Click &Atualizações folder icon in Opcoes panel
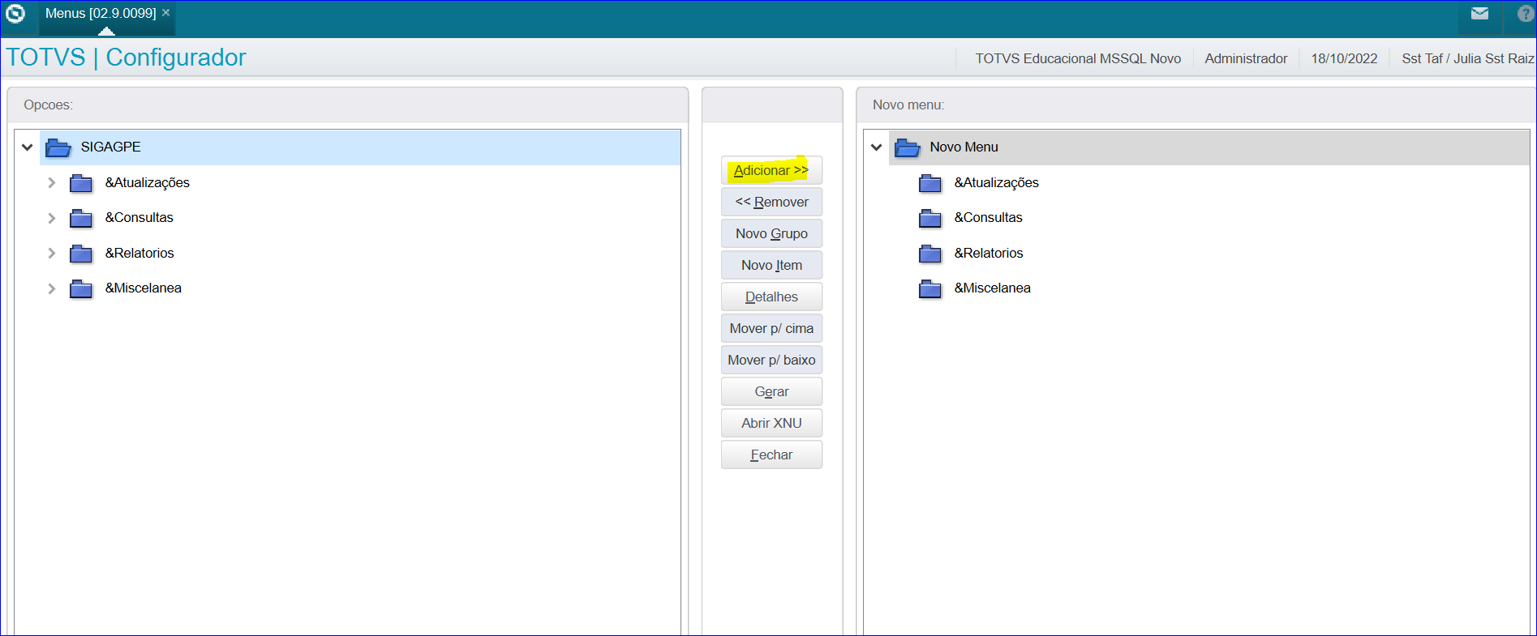Screen dimensions: 1537x636 (x=81, y=183)
